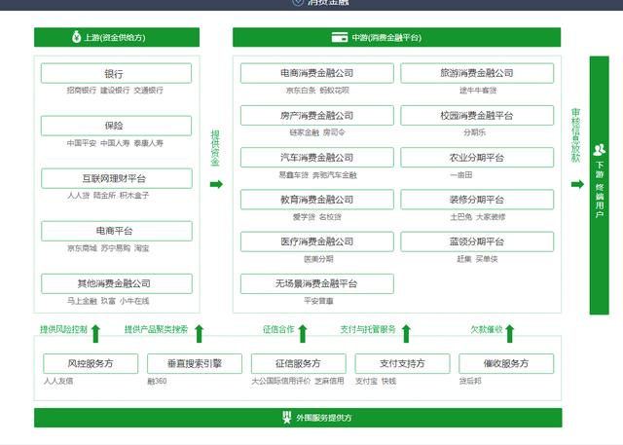The height and width of the screenshot is (445, 623).
Task: Click the 汽车消费金融公司 box
Action: [x=317, y=158]
